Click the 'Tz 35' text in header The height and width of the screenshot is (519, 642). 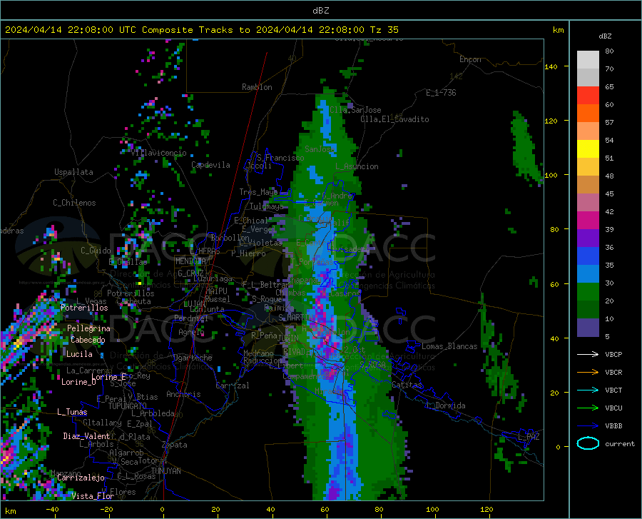click(384, 30)
